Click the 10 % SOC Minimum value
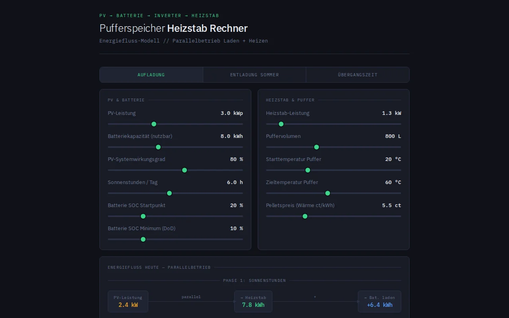The height and width of the screenshot is (318, 509). click(237, 229)
